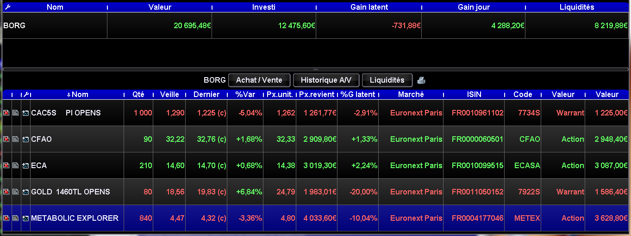631x236 pixels.
Task: Sort by the %Var column header
Action: [245, 95]
